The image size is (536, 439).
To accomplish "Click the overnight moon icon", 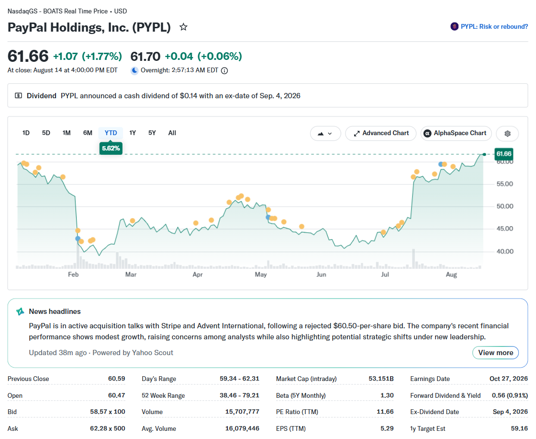I will pos(134,70).
